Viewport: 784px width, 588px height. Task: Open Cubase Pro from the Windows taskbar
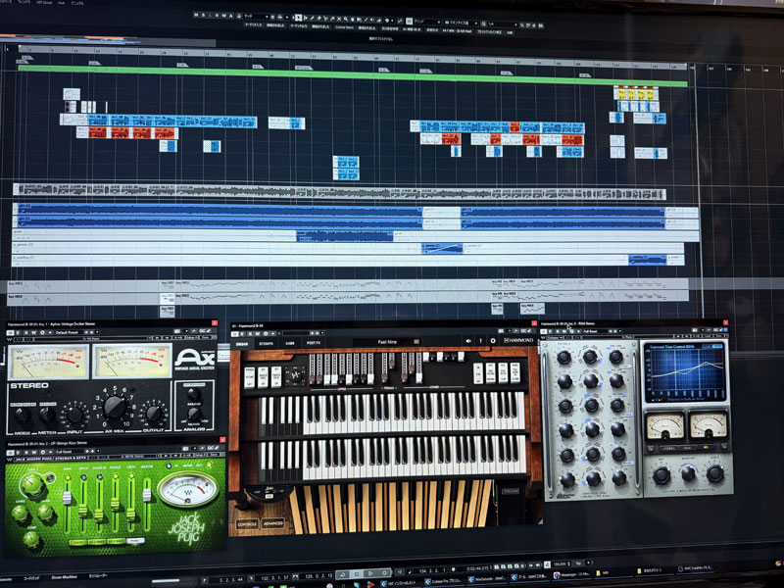click(x=443, y=581)
